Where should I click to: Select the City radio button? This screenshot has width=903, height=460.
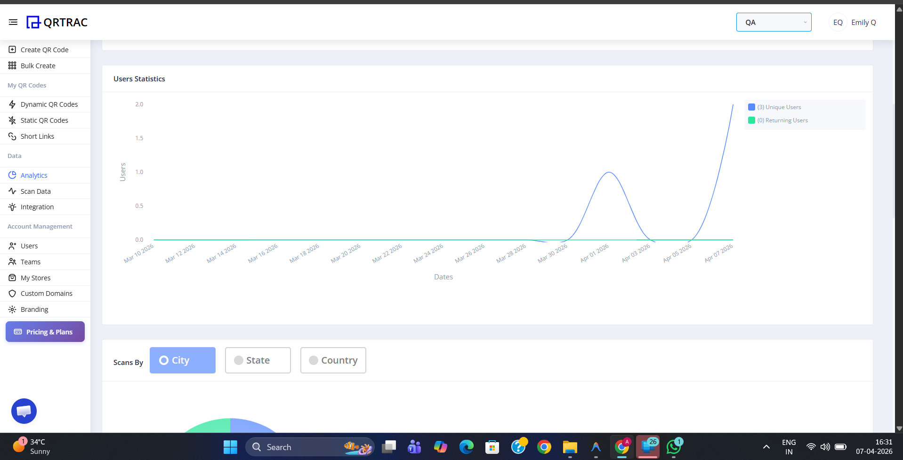coord(164,360)
